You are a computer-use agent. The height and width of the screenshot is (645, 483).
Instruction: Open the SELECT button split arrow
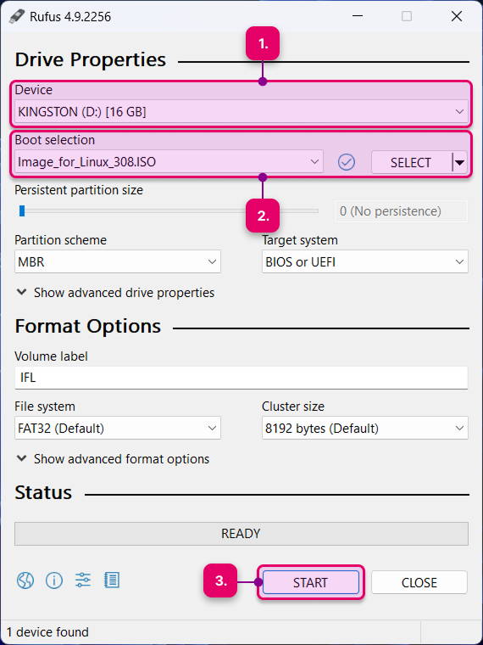(459, 162)
